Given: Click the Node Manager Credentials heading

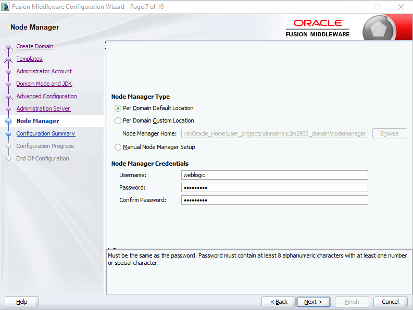Looking at the screenshot, I should [150, 164].
